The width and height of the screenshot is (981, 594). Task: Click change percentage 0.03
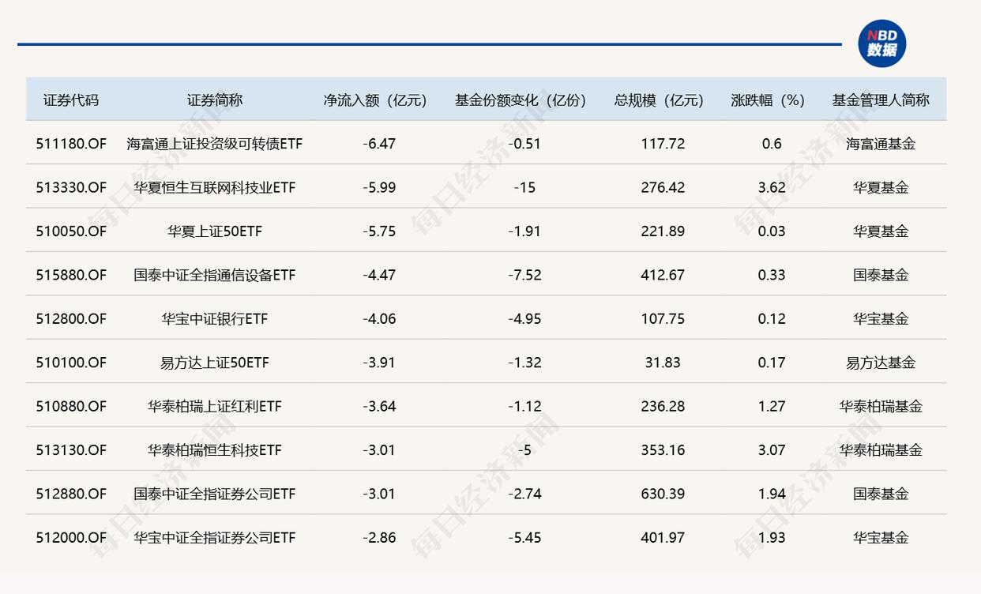point(772,231)
